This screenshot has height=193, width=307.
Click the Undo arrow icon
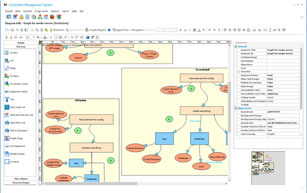[x=17, y=30]
